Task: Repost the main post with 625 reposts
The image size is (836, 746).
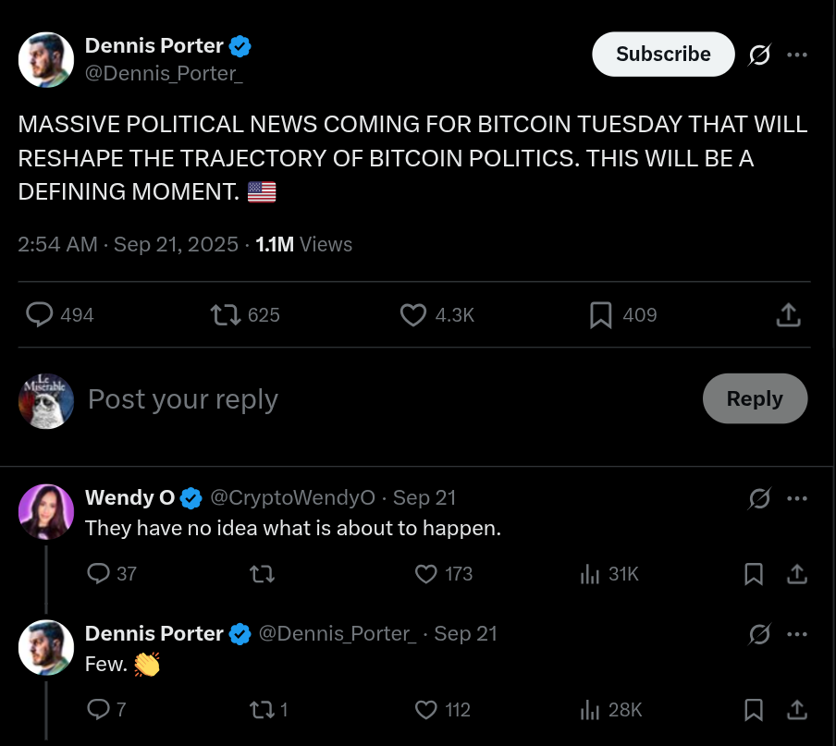Action: (225, 315)
